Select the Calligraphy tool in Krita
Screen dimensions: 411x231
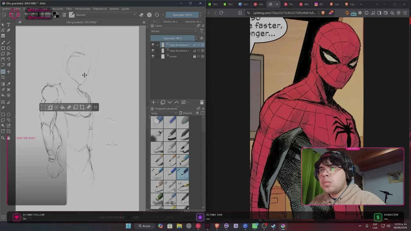[9, 30]
